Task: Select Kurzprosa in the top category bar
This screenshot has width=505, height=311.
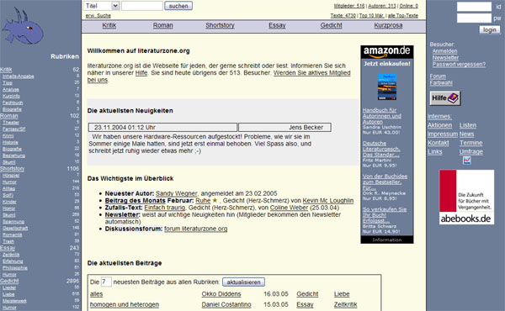Action: [x=388, y=25]
